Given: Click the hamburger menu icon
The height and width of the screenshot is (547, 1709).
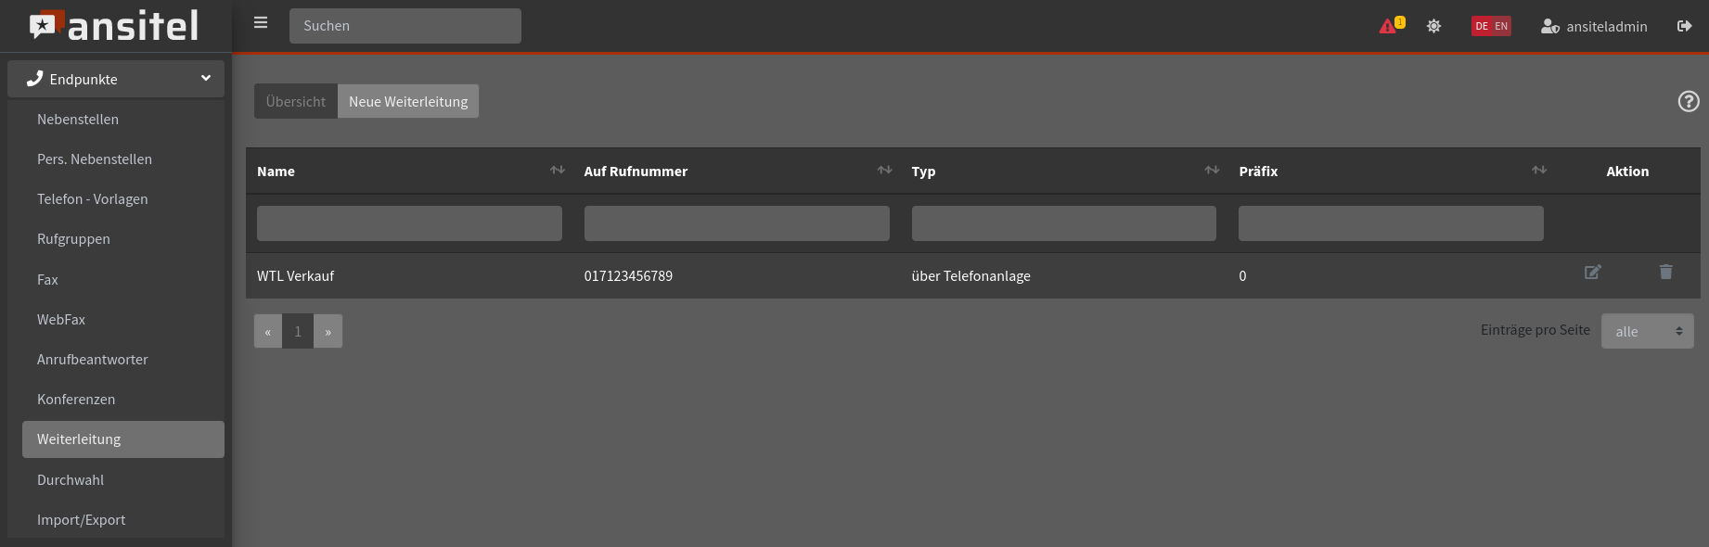Looking at the screenshot, I should 261,23.
